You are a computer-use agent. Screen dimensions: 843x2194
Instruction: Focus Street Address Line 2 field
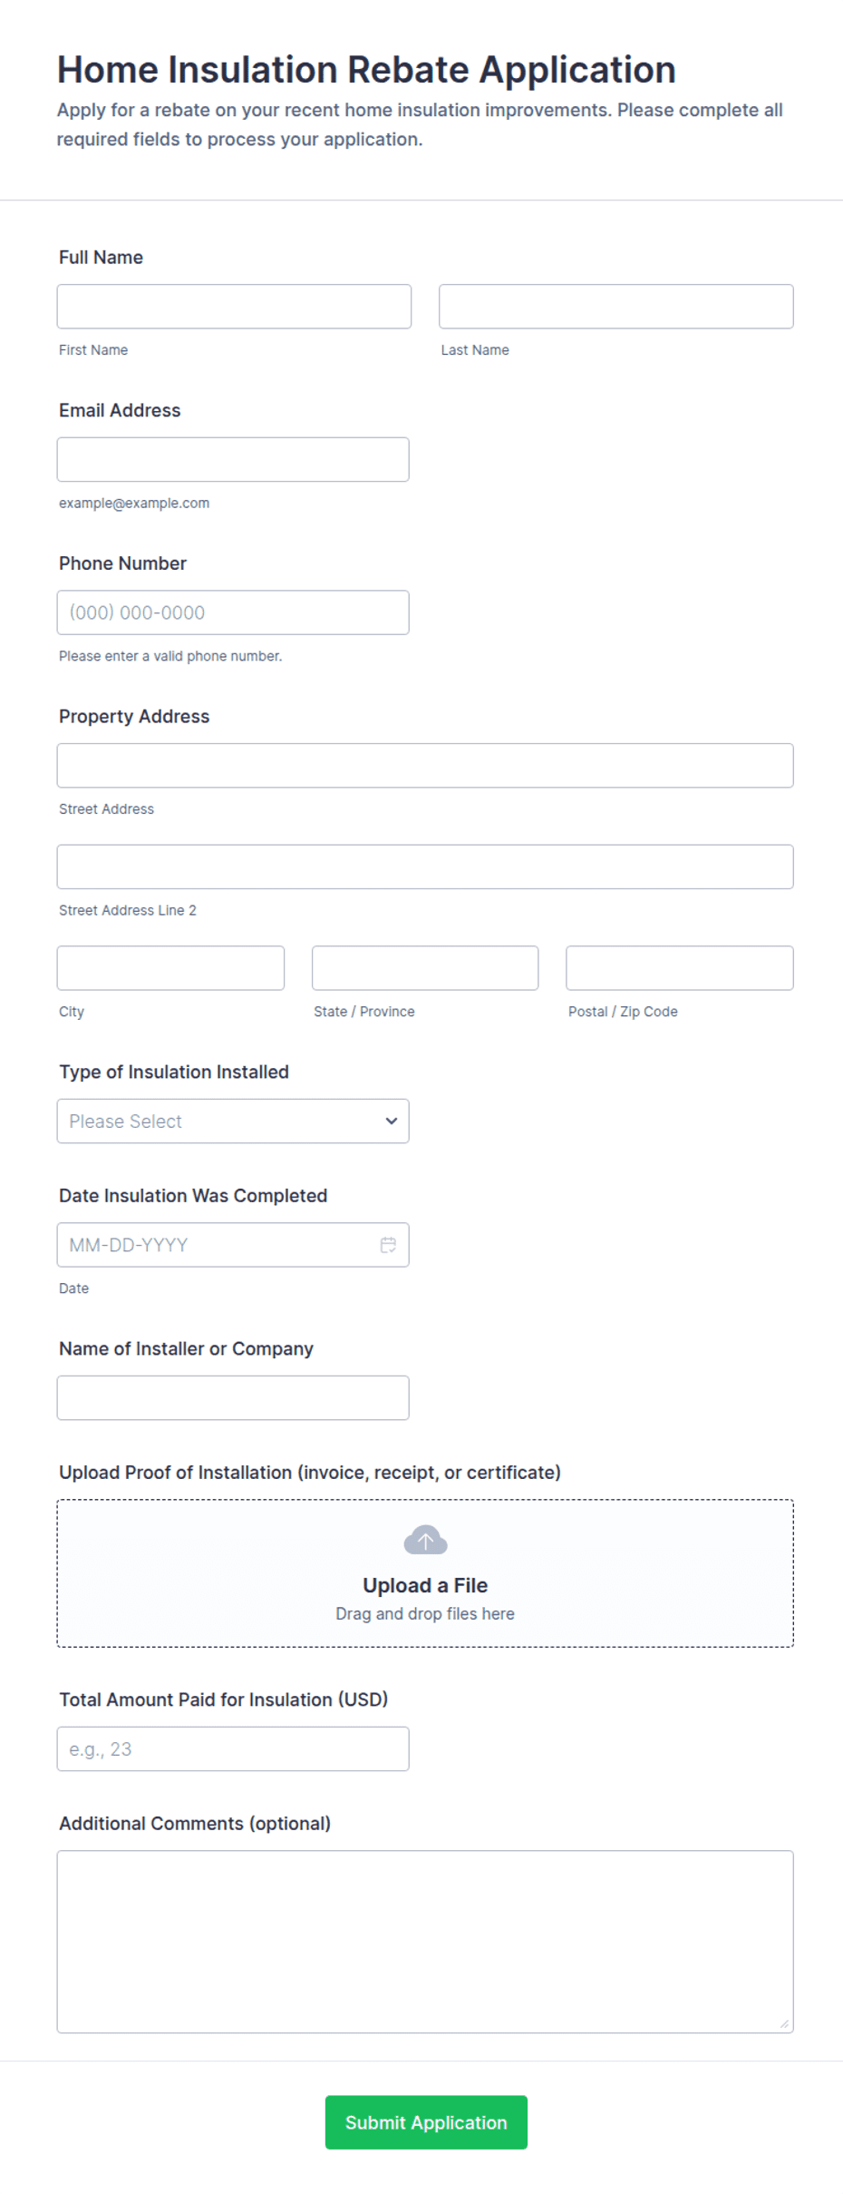(x=425, y=867)
